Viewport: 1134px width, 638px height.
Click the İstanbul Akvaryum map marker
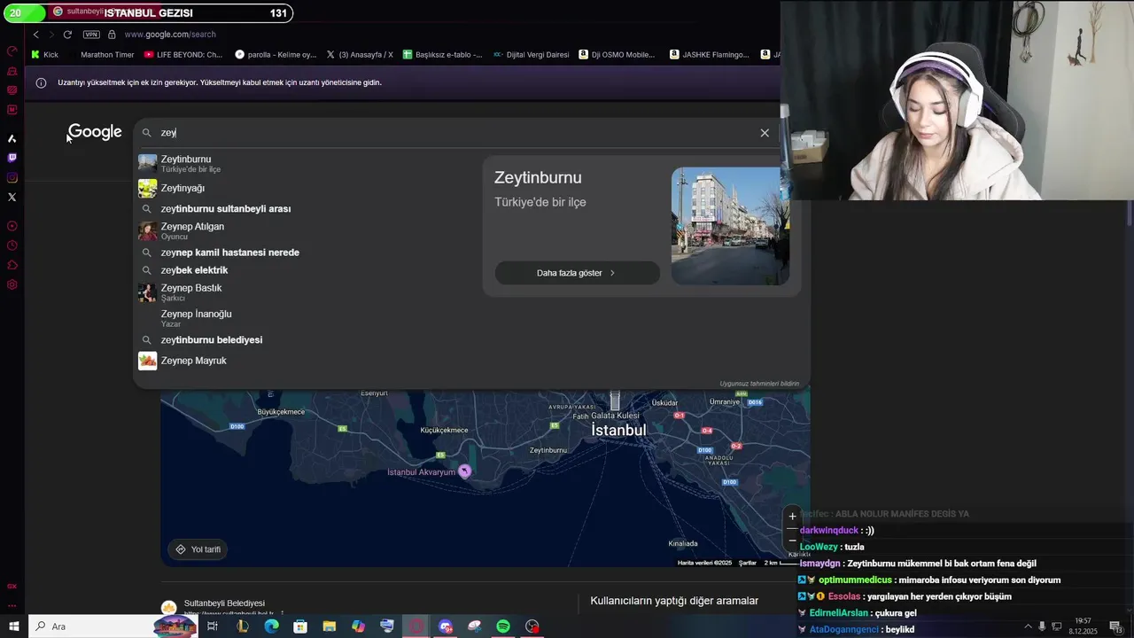[x=464, y=471]
